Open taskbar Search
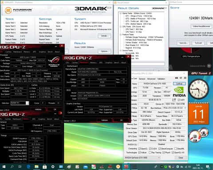 click(12, 167)
